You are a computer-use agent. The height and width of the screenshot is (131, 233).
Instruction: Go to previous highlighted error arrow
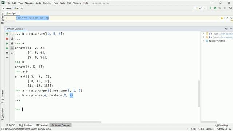coord(227,18)
